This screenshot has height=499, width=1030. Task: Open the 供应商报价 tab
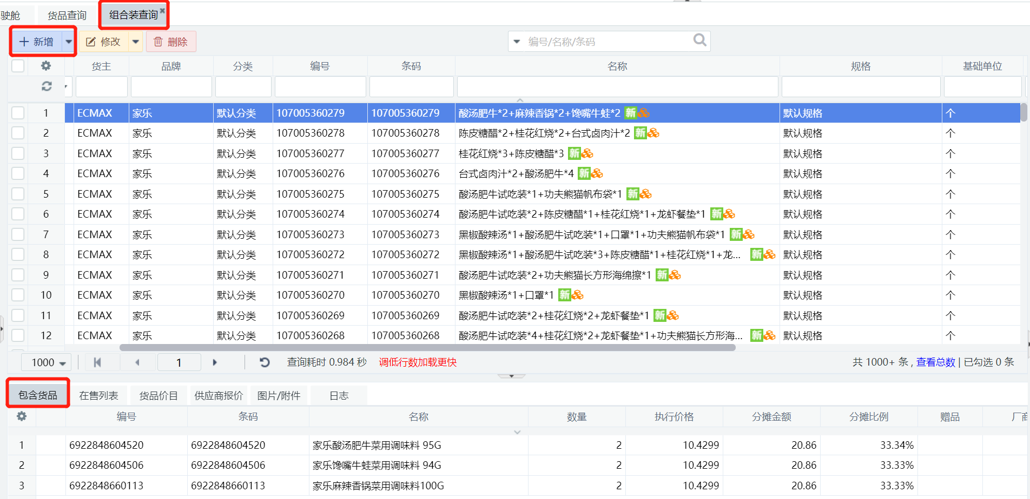coord(219,395)
